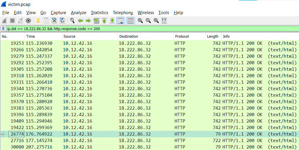
Task: Sort by the Length column header
Action: [213, 37]
